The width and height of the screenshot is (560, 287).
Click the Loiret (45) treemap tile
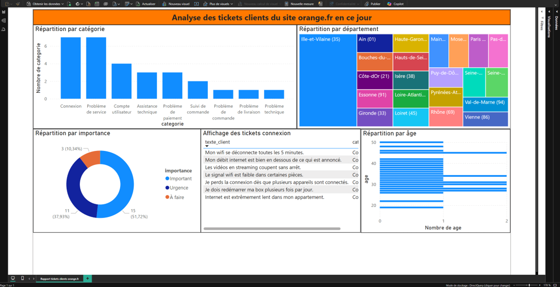pos(411,117)
